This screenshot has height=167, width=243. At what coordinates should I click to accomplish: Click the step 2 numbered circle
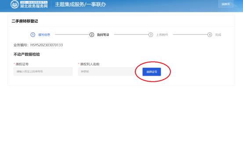point(92,35)
